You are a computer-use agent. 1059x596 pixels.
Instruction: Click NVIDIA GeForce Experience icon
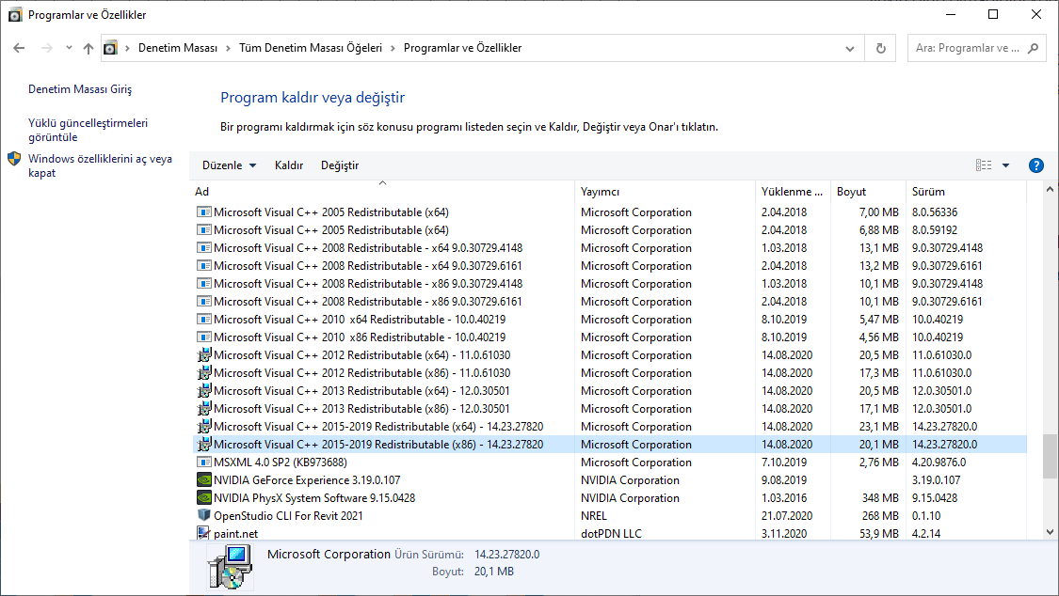click(x=204, y=479)
